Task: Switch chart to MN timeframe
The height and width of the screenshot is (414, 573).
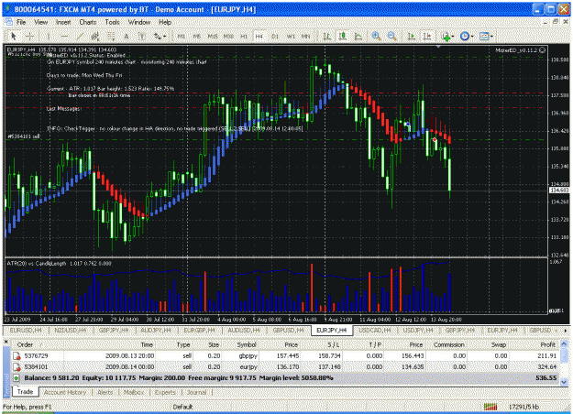Action: 305,36
